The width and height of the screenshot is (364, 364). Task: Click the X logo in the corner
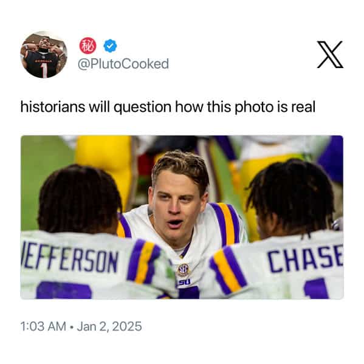click(x=330, y=55)
